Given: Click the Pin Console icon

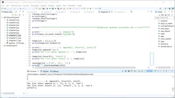Looking at the screenshot, I should tap(155, 71).
